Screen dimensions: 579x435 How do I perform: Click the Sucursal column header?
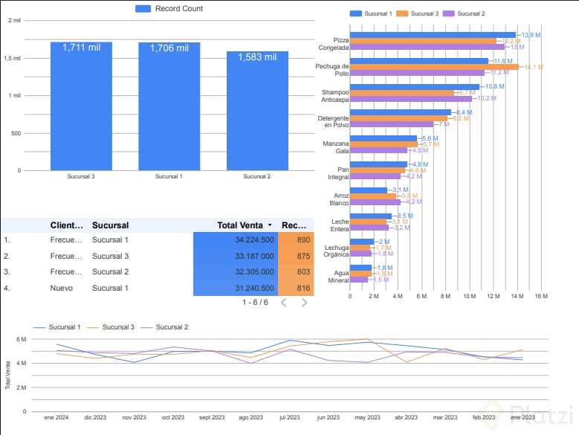(x=111, y=225)
